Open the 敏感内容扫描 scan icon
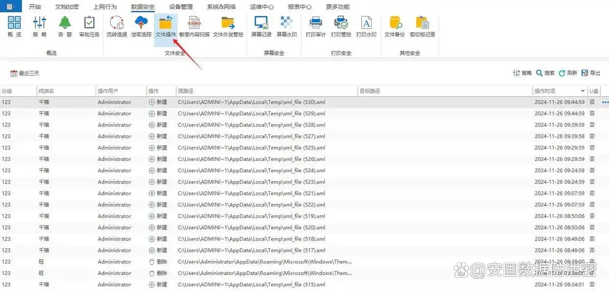The height and width of the screenshot is (291, 609). click(x=194, y=26)
